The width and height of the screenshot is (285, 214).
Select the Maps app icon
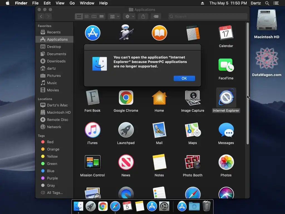[193, 130]
